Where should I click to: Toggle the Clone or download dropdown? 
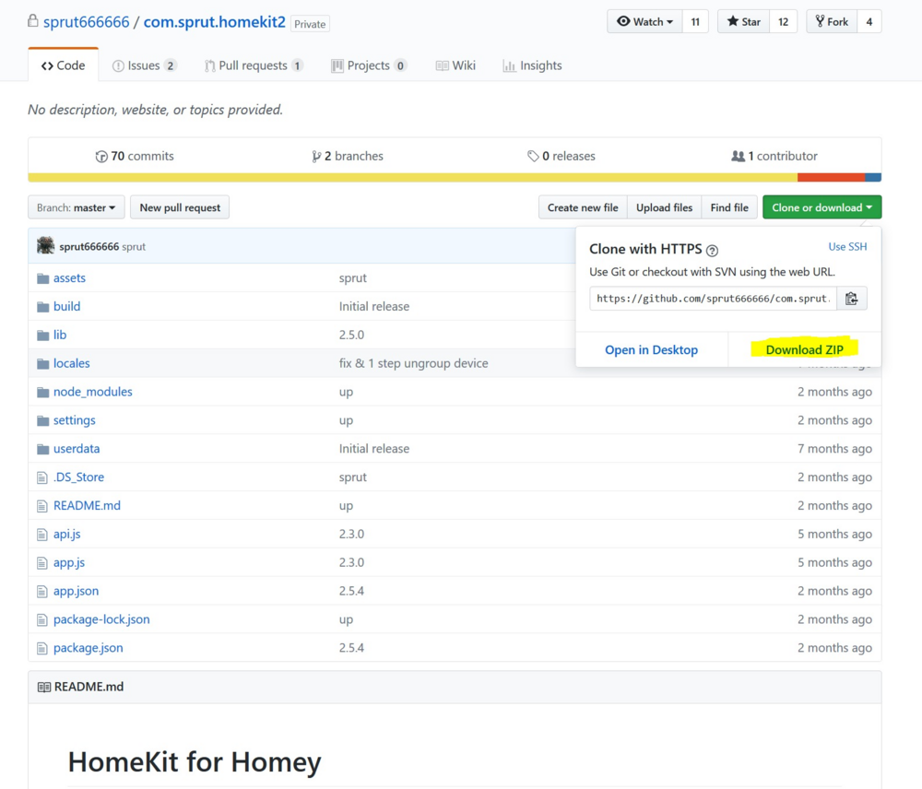(822, 207)
